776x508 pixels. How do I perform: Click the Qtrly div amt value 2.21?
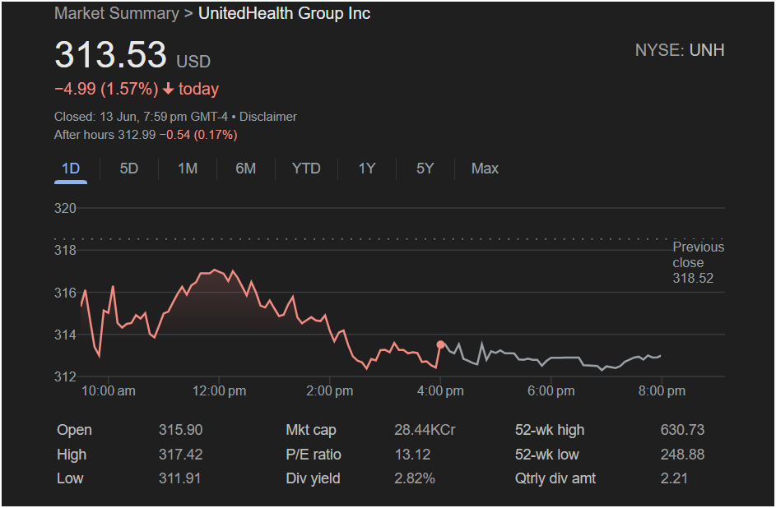pyautogui.click(x=674, y=478)
